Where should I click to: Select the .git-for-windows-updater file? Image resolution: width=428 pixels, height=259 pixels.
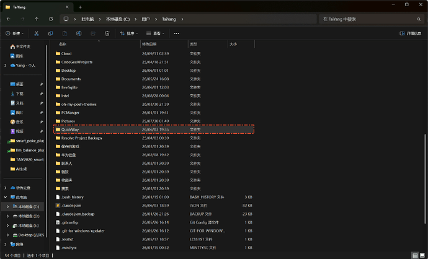coord(154,231)
